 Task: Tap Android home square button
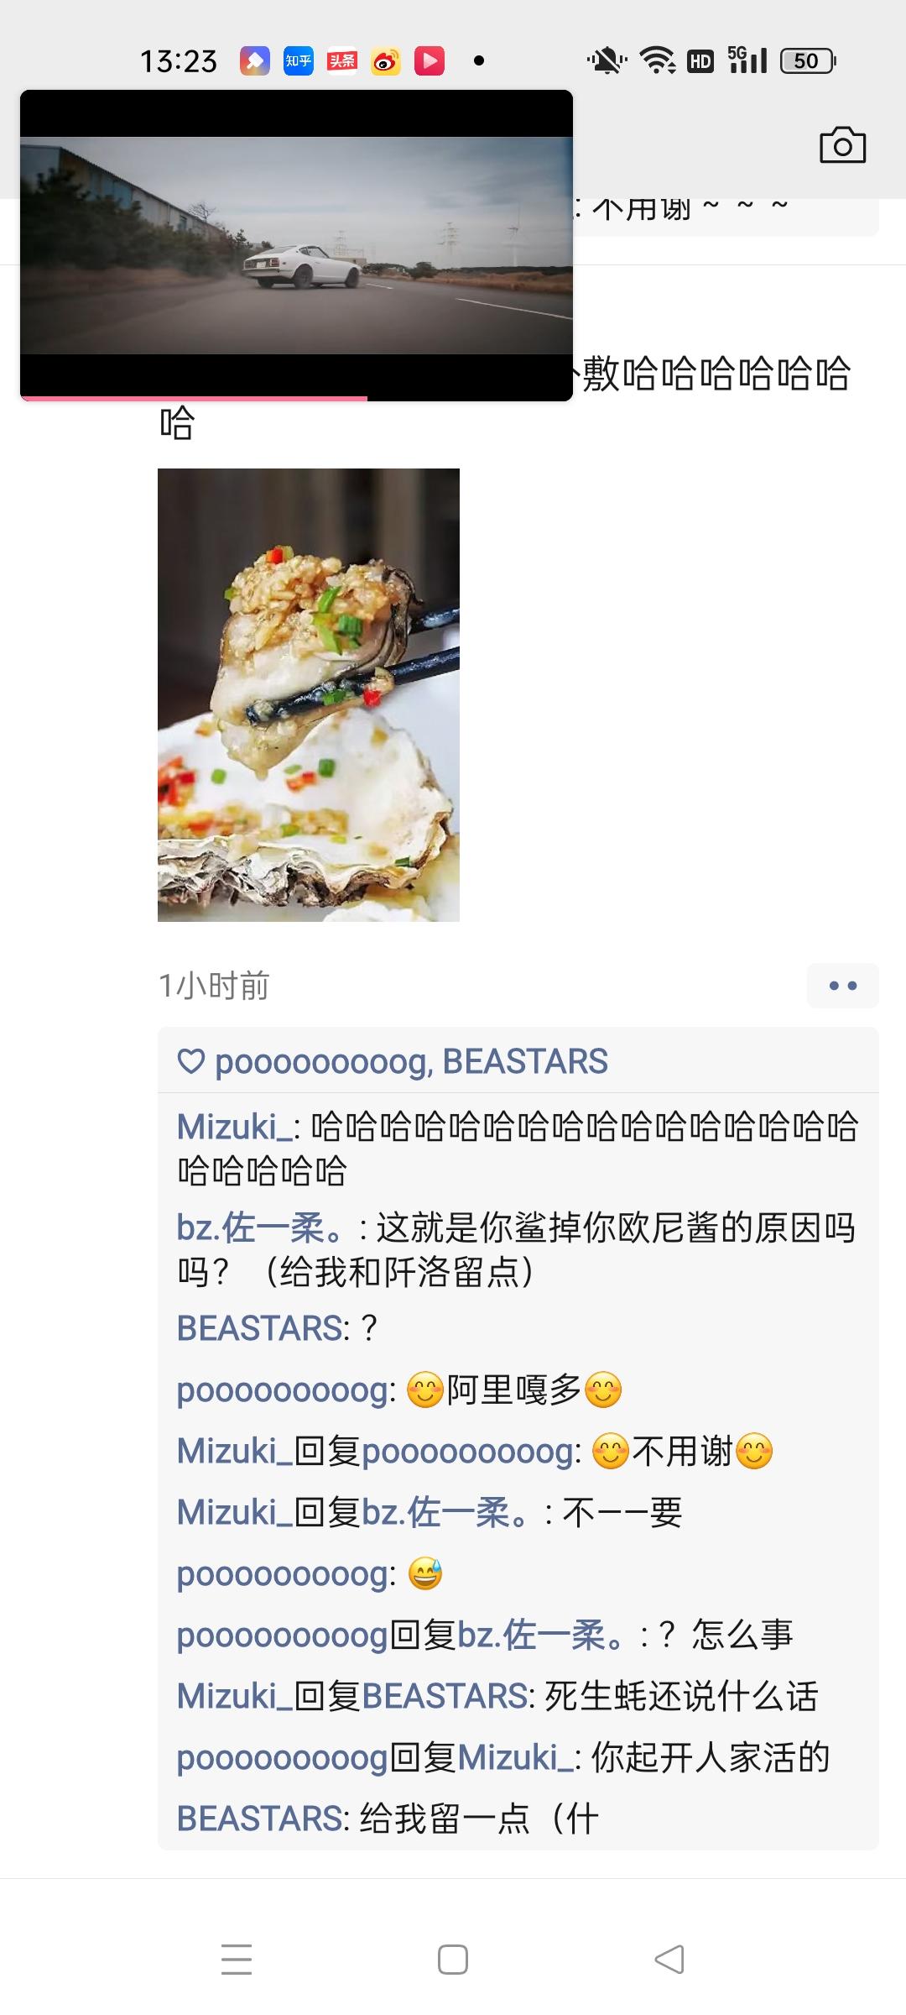click(x=453, y=1960)
